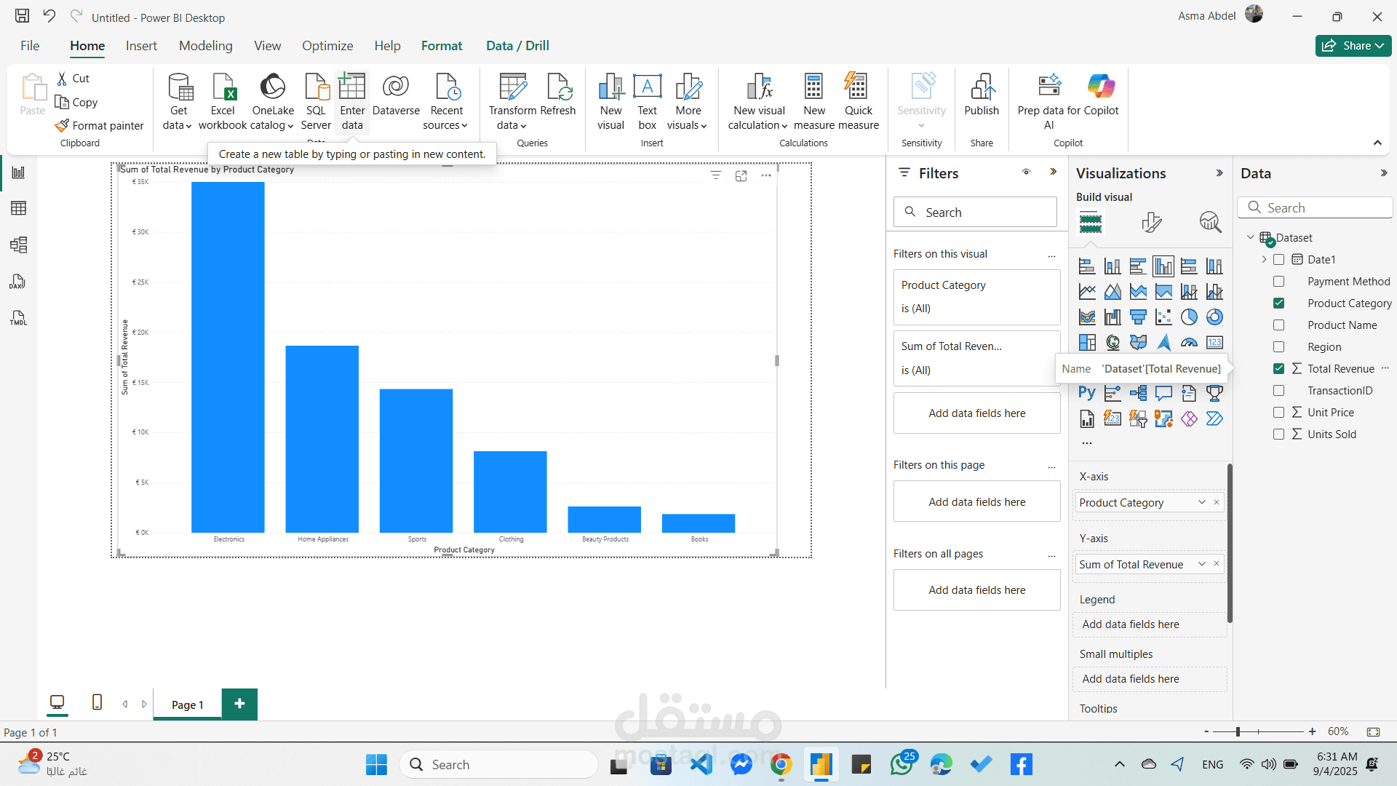Open Sum of Total Revenue field dropdown
Viewport: 1397px width, 786px height.
point(1202,564)
